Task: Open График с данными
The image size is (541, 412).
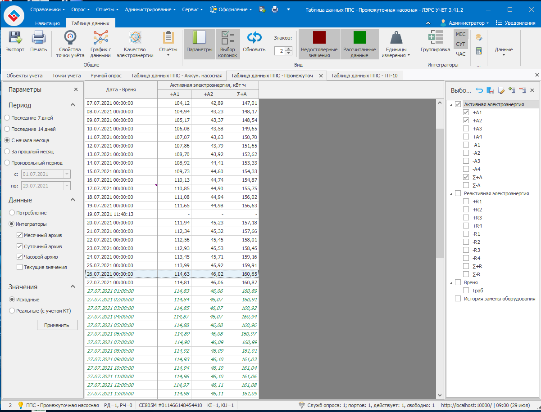Action: click(100, 44)
